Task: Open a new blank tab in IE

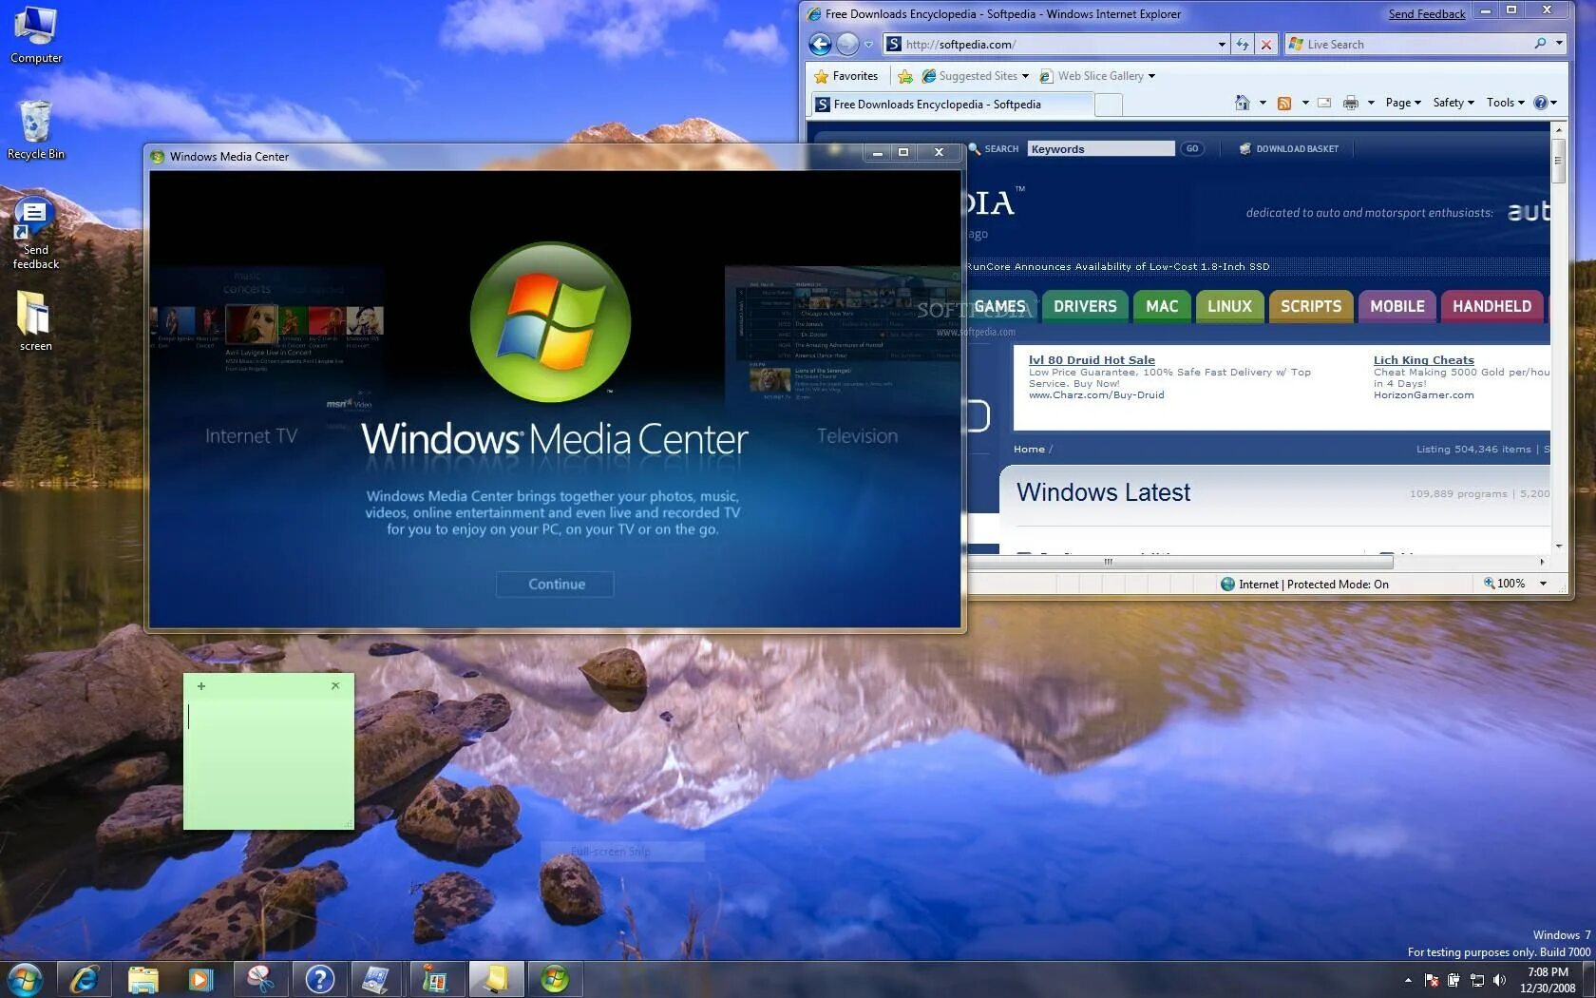Action: [1108, 105]
